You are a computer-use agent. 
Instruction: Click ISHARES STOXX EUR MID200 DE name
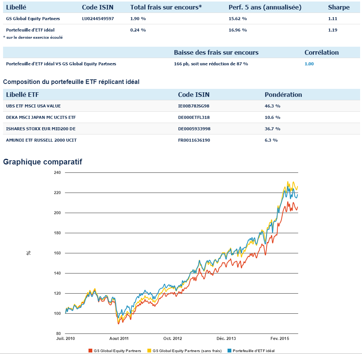click(41, 129)
